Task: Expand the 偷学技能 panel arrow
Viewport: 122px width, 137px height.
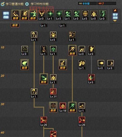Action: point(115,21)
